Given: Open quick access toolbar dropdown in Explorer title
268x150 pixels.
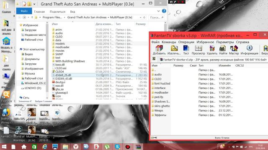Looking at the screenshot, I should (34, 4).
